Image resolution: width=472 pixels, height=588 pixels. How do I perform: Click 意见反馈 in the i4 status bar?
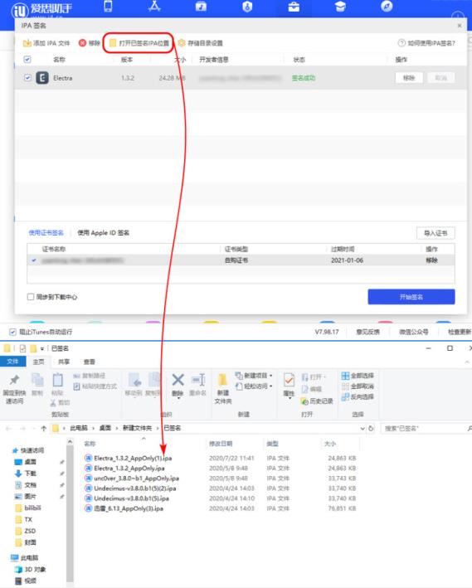pyautogui.click(x=367, y=332)
